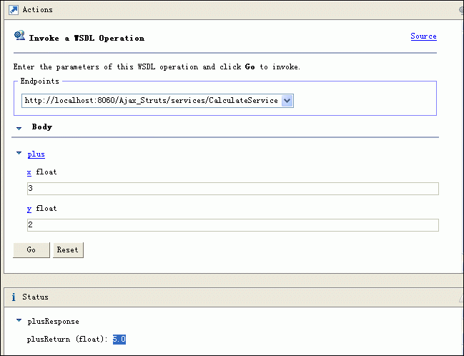The image size is (464, 356).
Task: Open the Endpoints dropdown arrow
Action: pos(287,101)
